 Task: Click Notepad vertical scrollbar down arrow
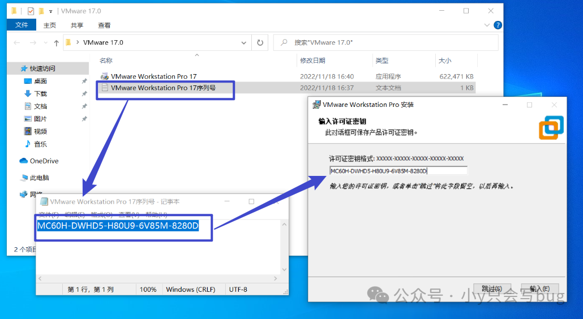point(284,269)
